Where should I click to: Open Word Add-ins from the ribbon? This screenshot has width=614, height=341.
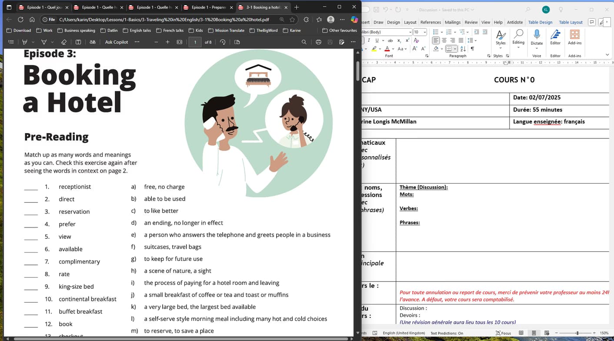pyautogui.click(x=574, y=42)
